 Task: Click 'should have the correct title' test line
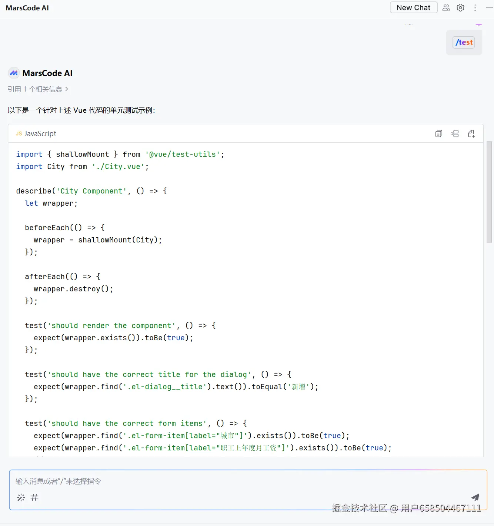click(x=158, y=374)
